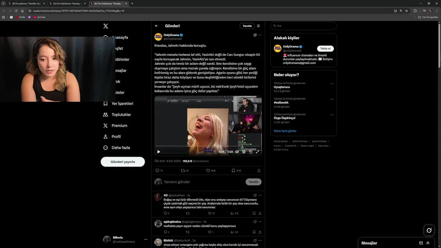Open a new browser tab
Viewport: 441px width, 248px height.
pos(132,3)
